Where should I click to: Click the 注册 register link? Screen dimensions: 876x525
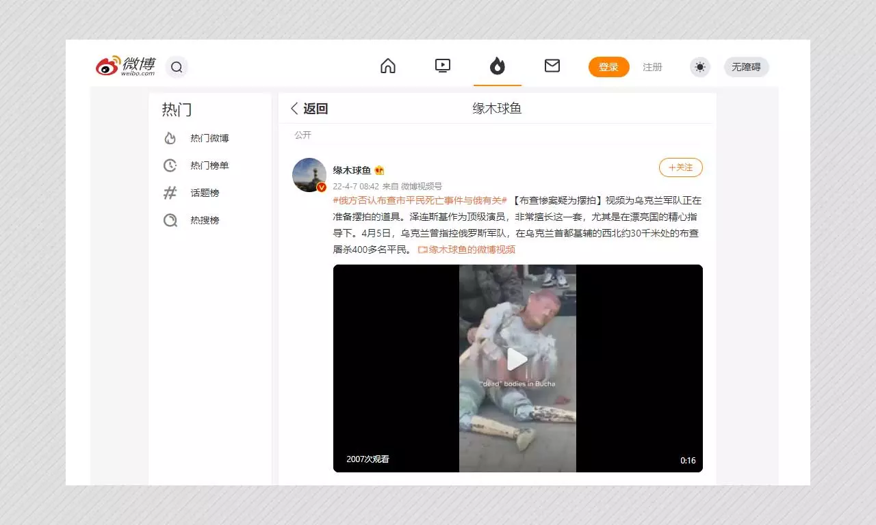652,67
